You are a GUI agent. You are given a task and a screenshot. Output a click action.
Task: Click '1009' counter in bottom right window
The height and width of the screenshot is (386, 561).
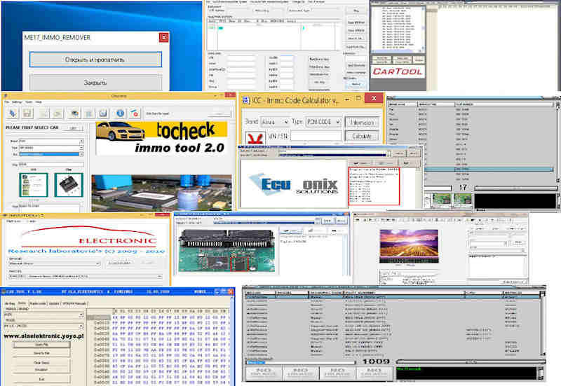[376, 361]
